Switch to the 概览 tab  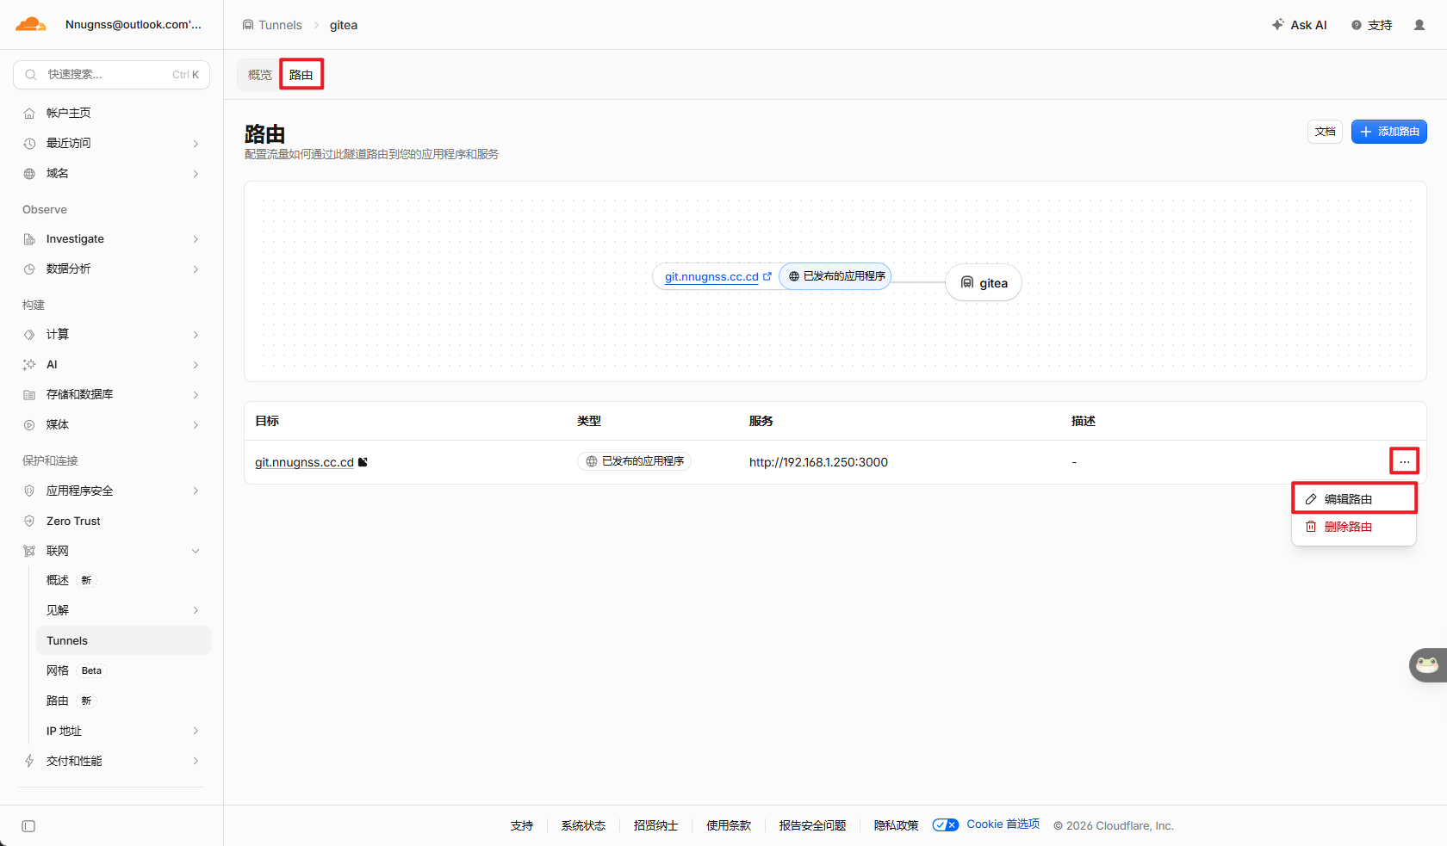coord(260,75)
